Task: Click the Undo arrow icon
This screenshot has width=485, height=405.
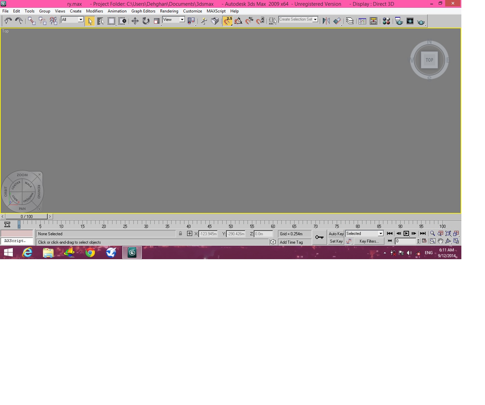Action: 8,21
